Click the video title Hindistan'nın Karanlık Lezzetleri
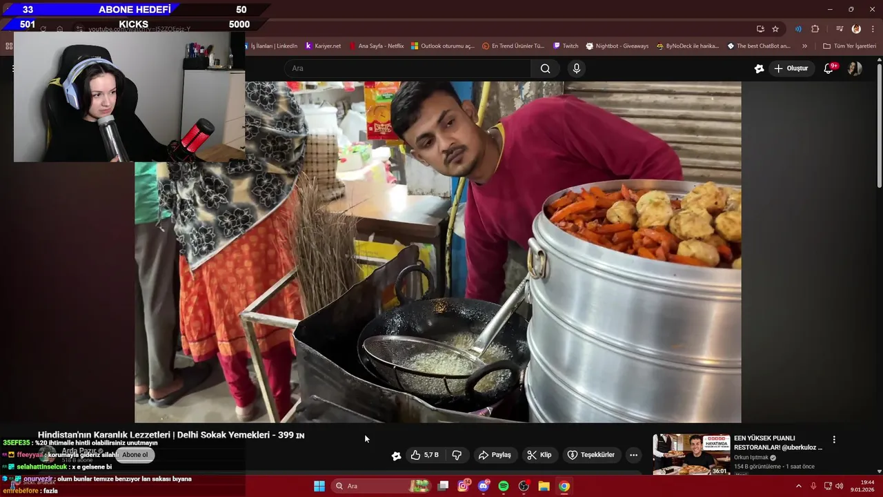The image size is (883, 497). pos(171,435)
